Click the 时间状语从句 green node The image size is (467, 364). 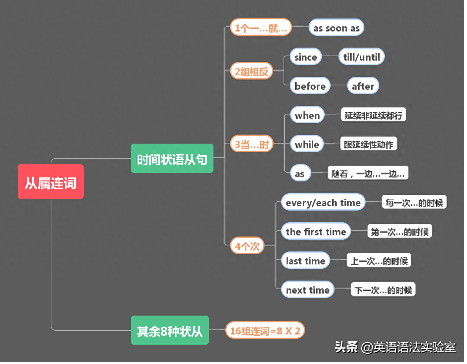pyautogui.click(x=172, y=159)
